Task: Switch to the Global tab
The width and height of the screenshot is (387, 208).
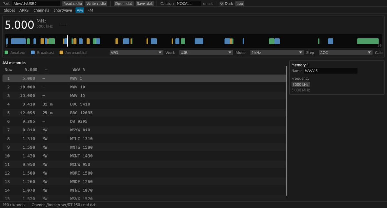Action: [x=9, y=10]
